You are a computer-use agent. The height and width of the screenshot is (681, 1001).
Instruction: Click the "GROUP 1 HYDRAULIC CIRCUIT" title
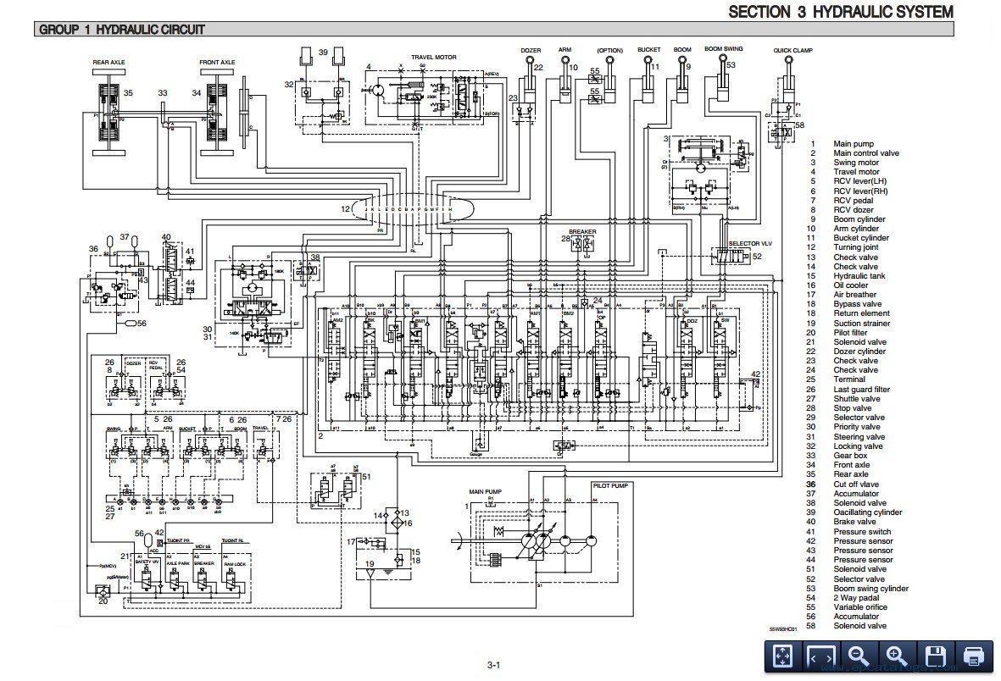tap(122, 30)
